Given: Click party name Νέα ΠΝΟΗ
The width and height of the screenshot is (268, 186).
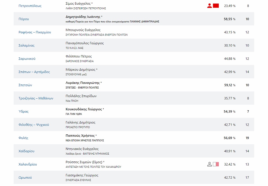Looking at the screenshot, I should 72,101.
